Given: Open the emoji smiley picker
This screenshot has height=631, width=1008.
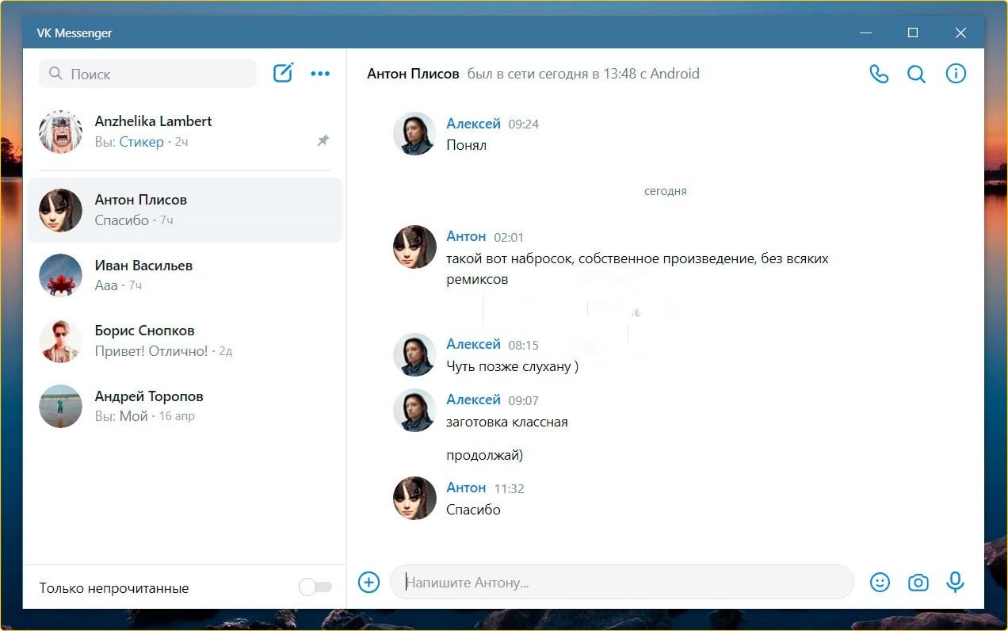Looking at the screenshot, I should [880, 583].
